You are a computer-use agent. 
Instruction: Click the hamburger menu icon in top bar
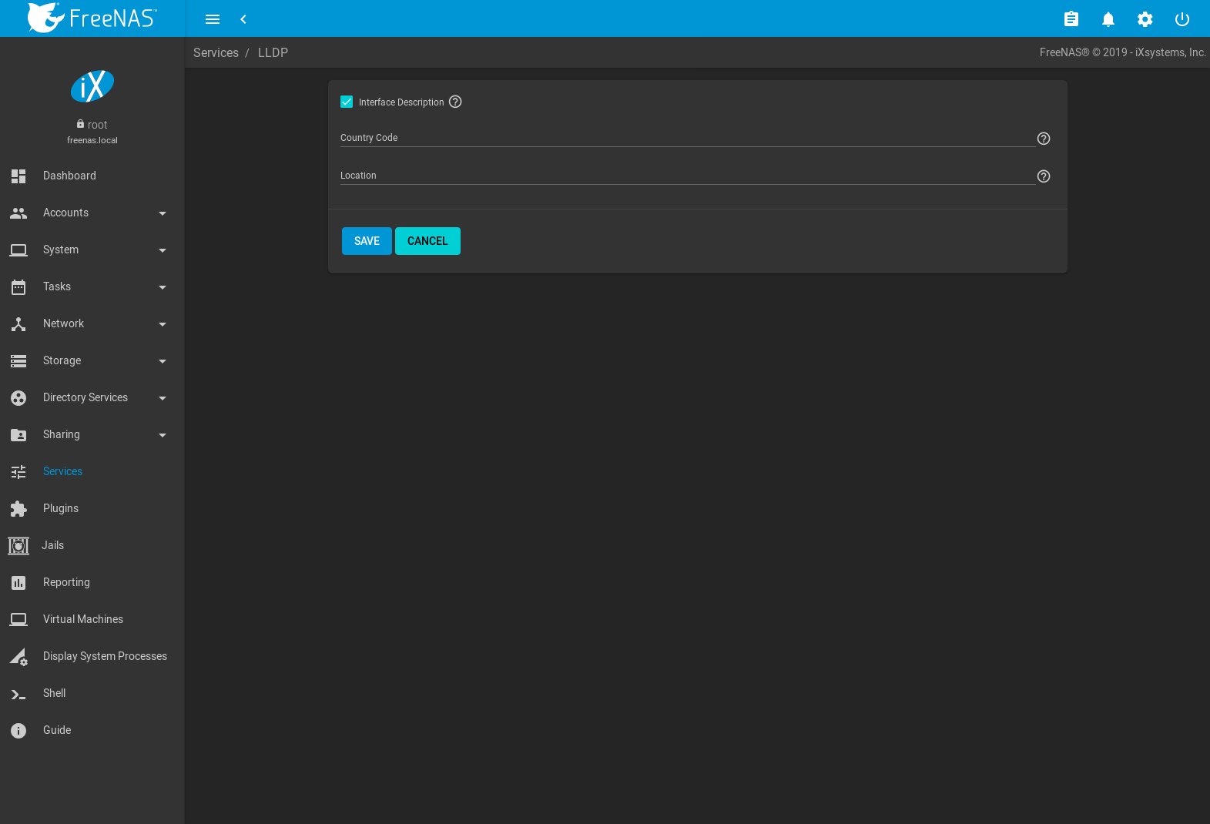pos(213,19)
